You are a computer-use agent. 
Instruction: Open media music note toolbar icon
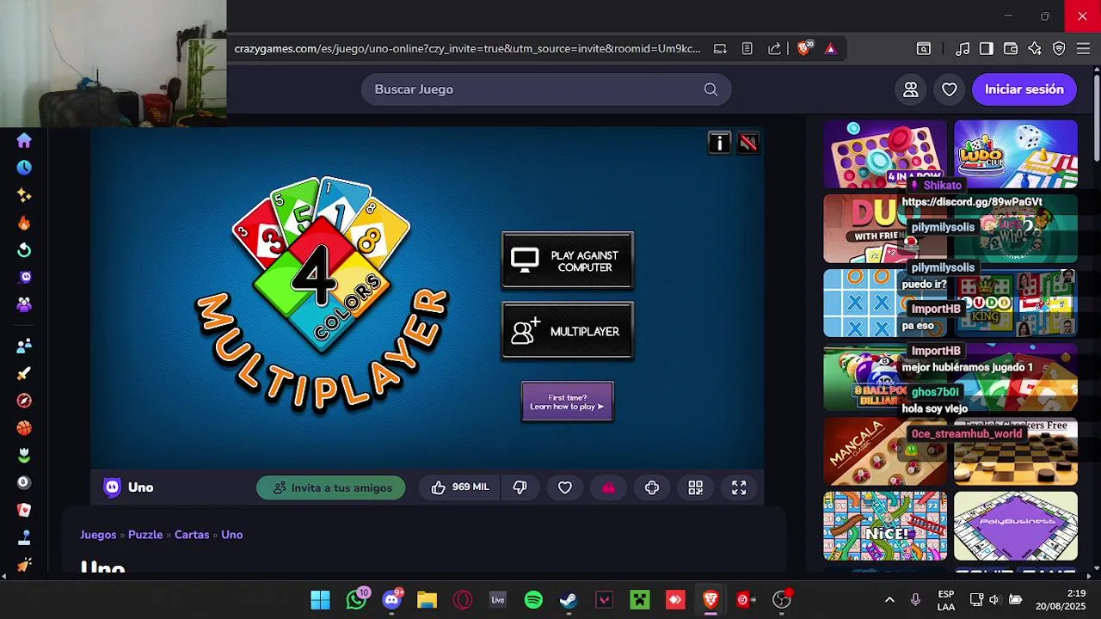pyautogui.click(x=963, y=49)
